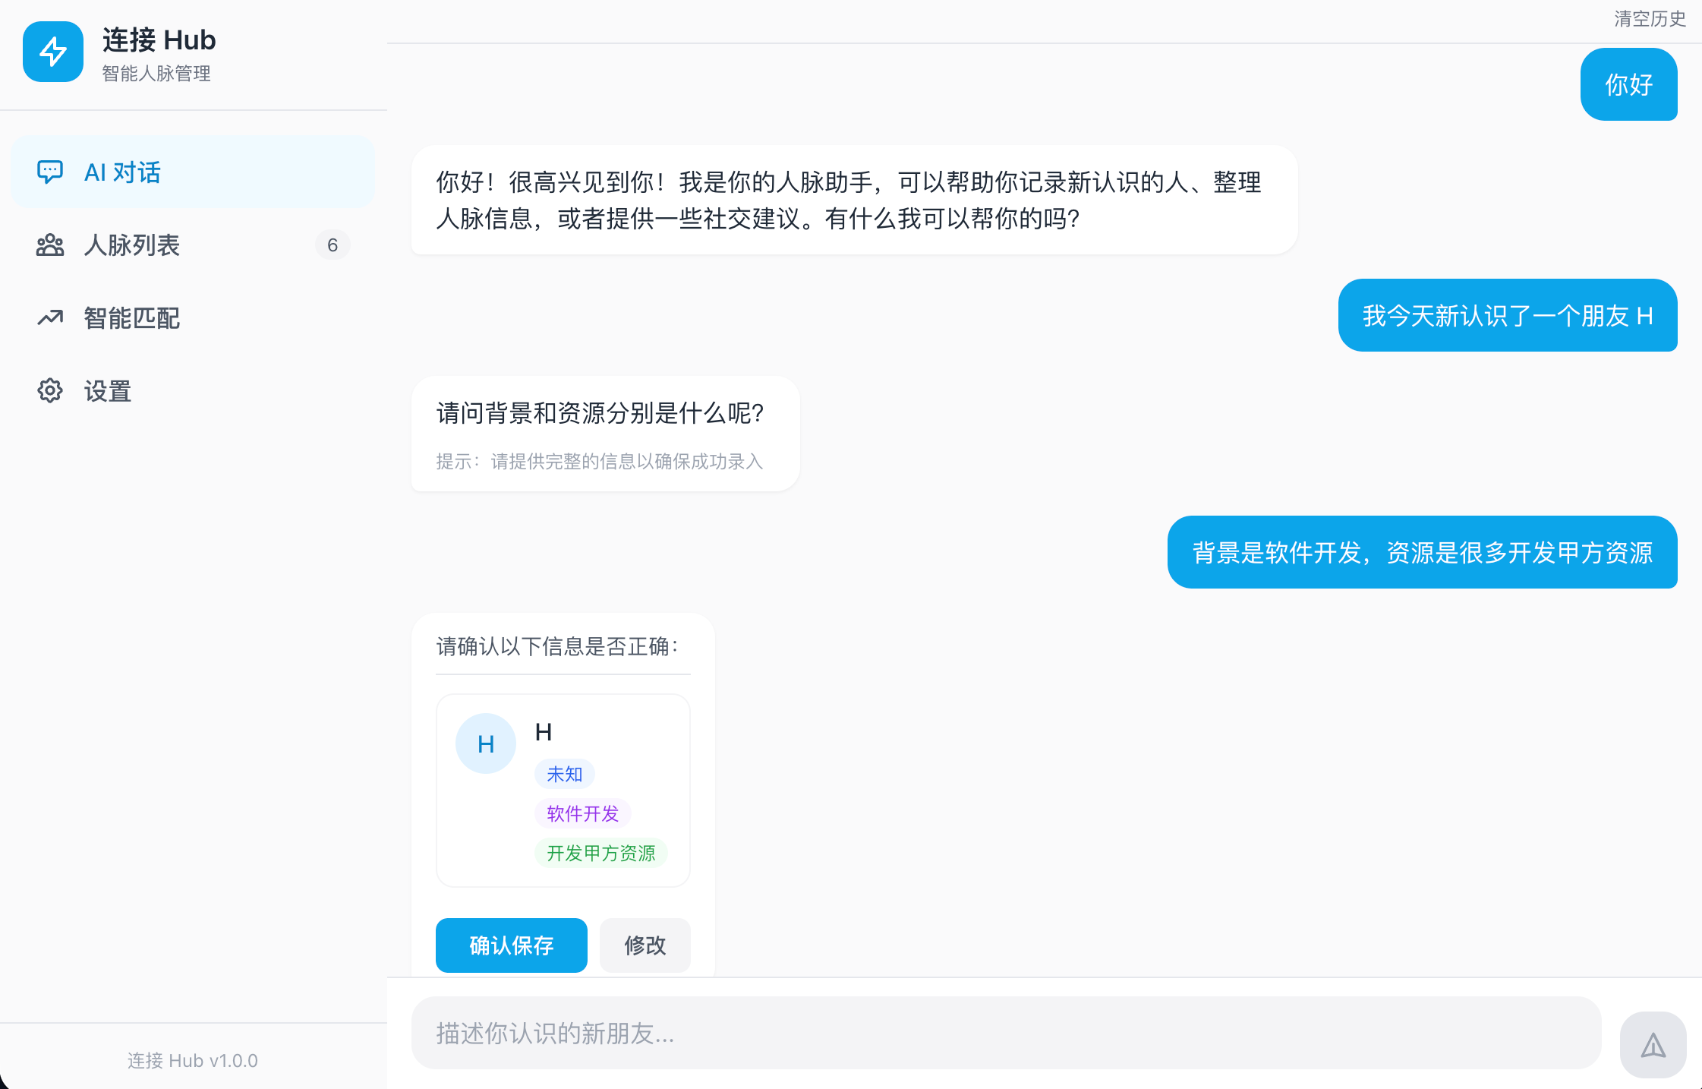Click the lightning bolt logo of 连接 Hub
Screen dimensions: 1702x1089
point(53,52)
